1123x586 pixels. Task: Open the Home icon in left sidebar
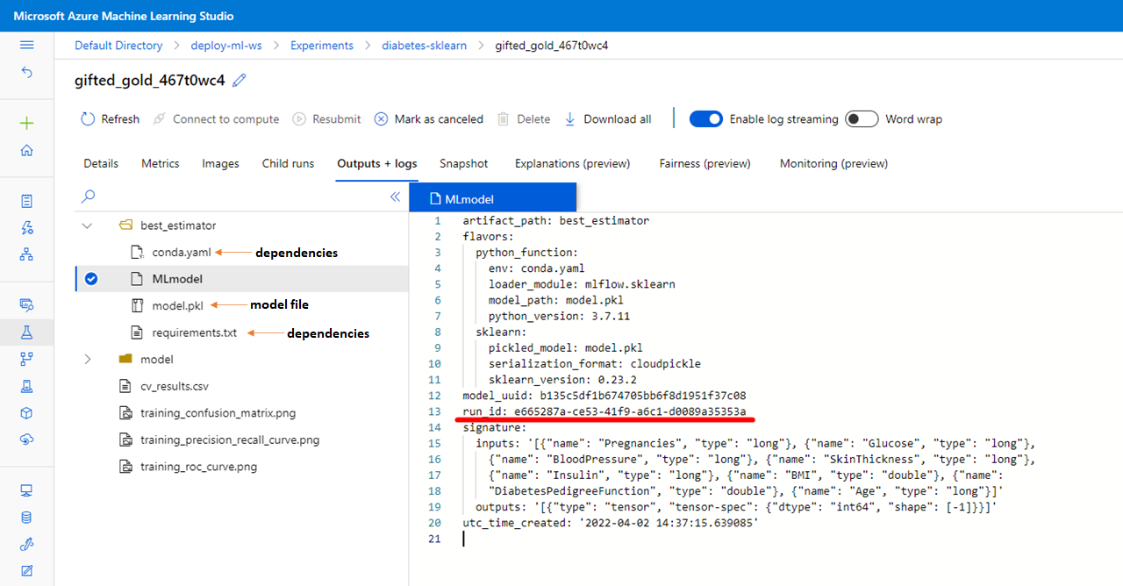point(26,151)
